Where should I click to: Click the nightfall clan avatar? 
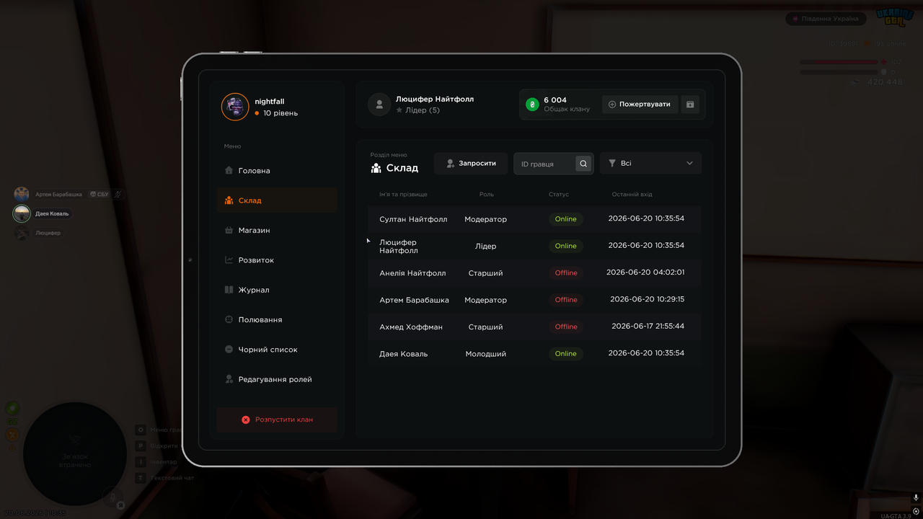234,107
